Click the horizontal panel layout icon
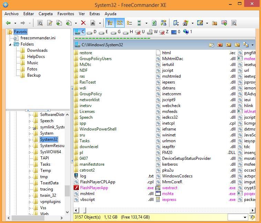Viewport: 261px width, 223px height. pyautogui.click(x=139, y=23)
